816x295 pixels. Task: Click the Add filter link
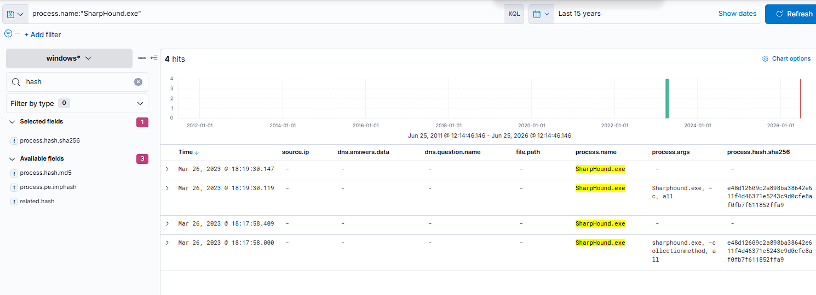click(43, 34)
